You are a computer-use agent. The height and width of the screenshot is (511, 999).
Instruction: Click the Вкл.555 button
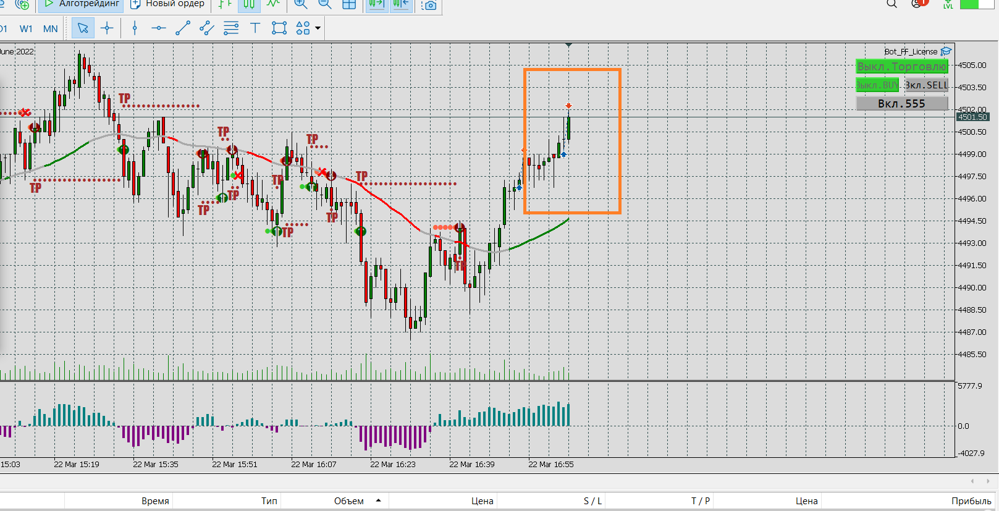click(x=902, y=103)
